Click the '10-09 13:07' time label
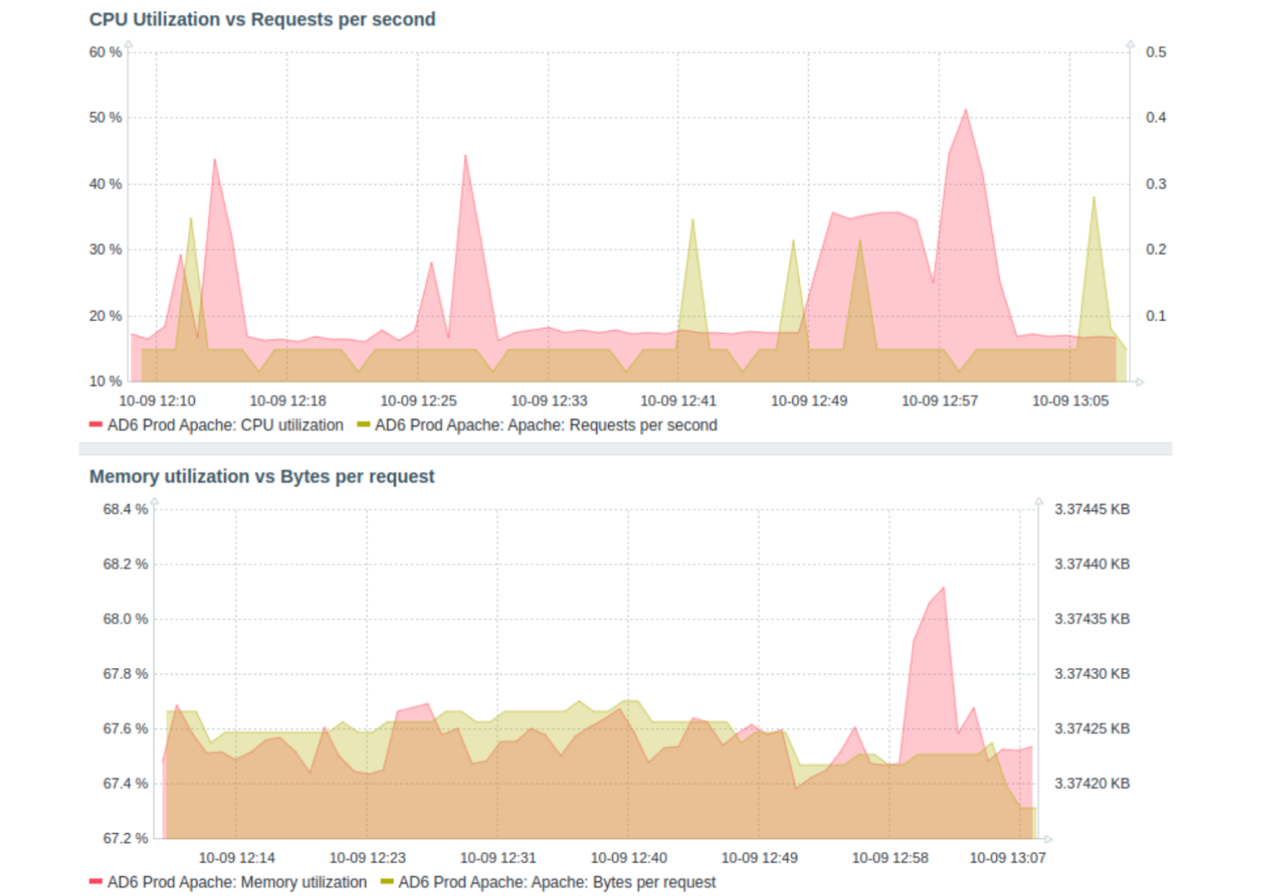 pos(1007,858)
